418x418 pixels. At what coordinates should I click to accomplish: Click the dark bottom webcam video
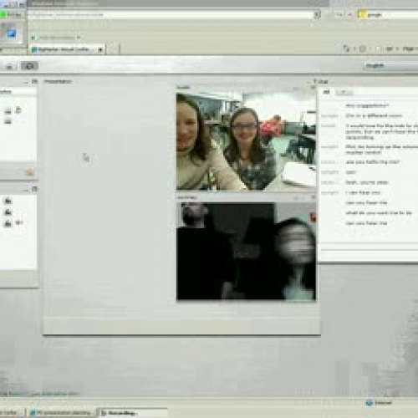[x=246, y=251]
